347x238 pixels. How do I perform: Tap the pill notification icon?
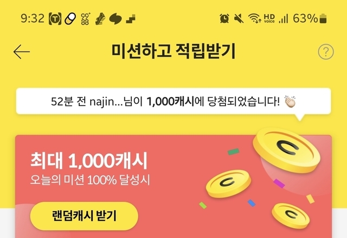coord(70,18)
